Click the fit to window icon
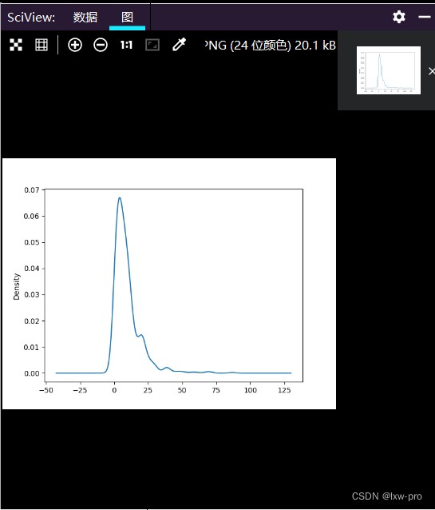Viewport: 435px width, 510px height. [x=152, y=45]
